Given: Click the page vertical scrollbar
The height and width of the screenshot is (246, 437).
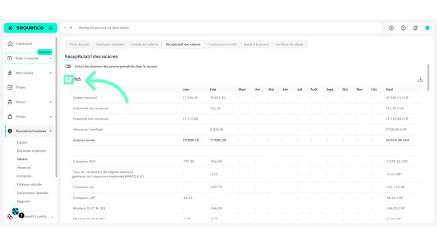Looking at the screenshot, I should (x=428, y=78).
